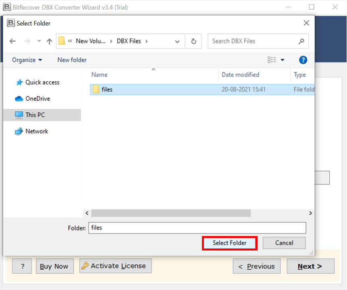The image size is (347, 290).
Task: Close the Select Folder dialog
Action: 306,23
